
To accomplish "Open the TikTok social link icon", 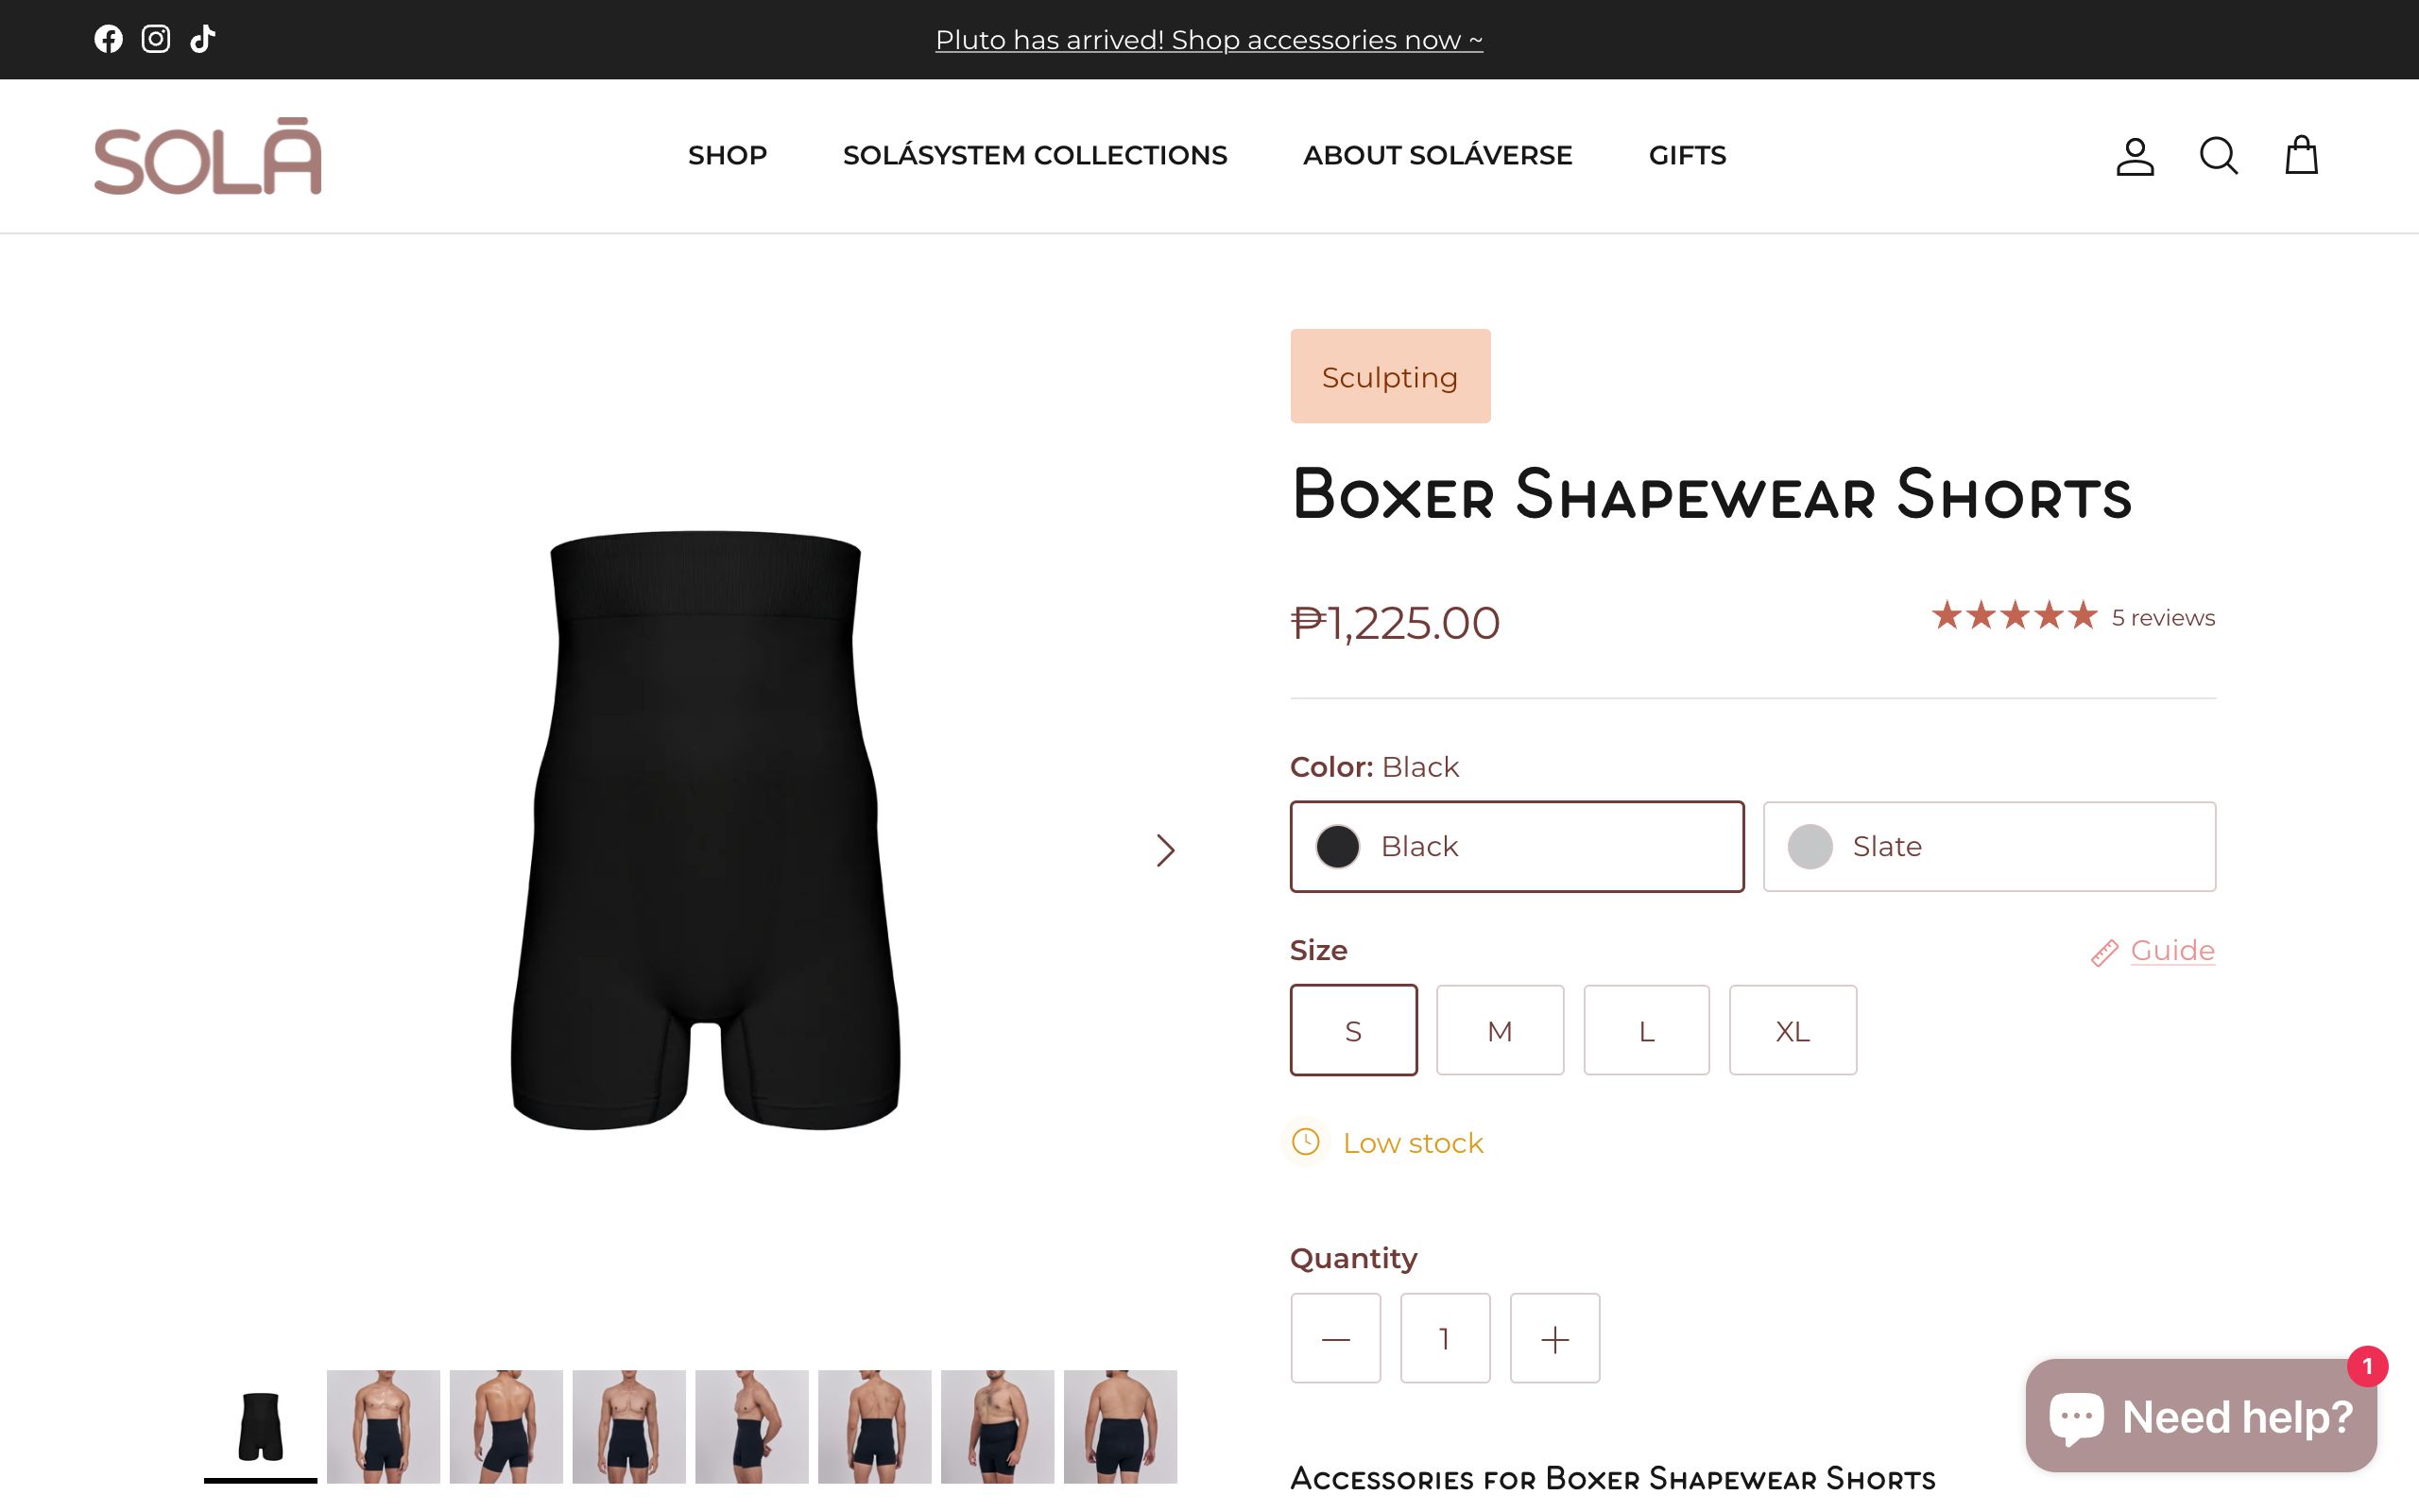I will point(203,39).
